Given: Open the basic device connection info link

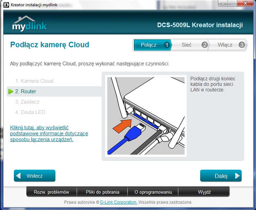Looking at the screenshot, I should click(49, 134).
